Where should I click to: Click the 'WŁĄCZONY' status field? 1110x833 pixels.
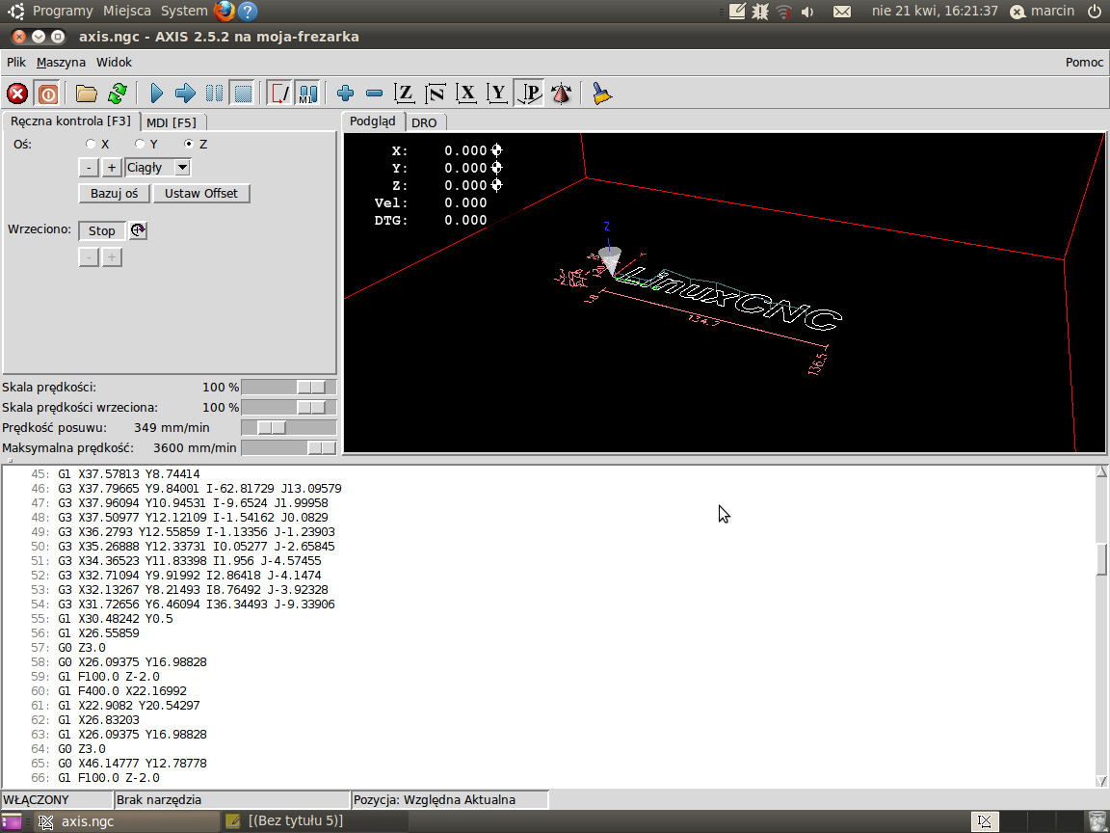(57, 799)
